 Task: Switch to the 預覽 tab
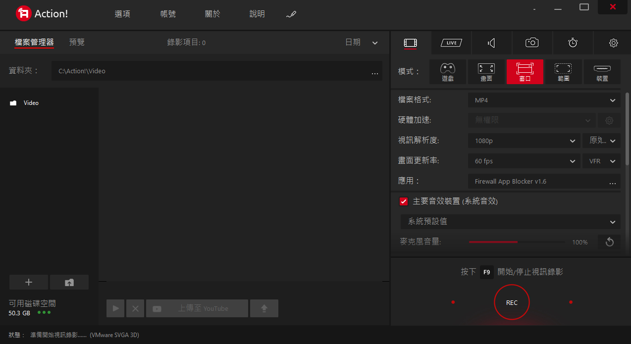(x=77, y=43)
